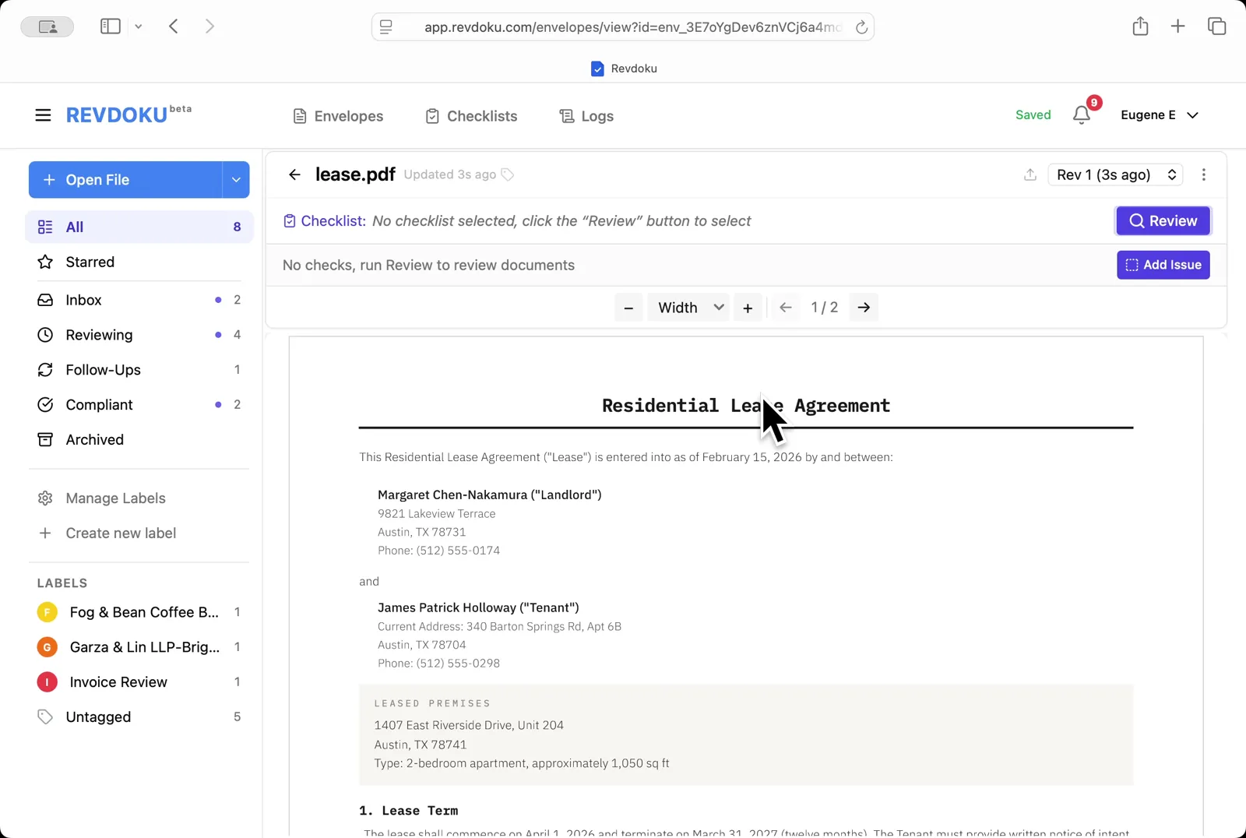Click the back arrow beside lease.pdf title
The width and height of the screenshot is (1246, 838).
pos(294,174)
